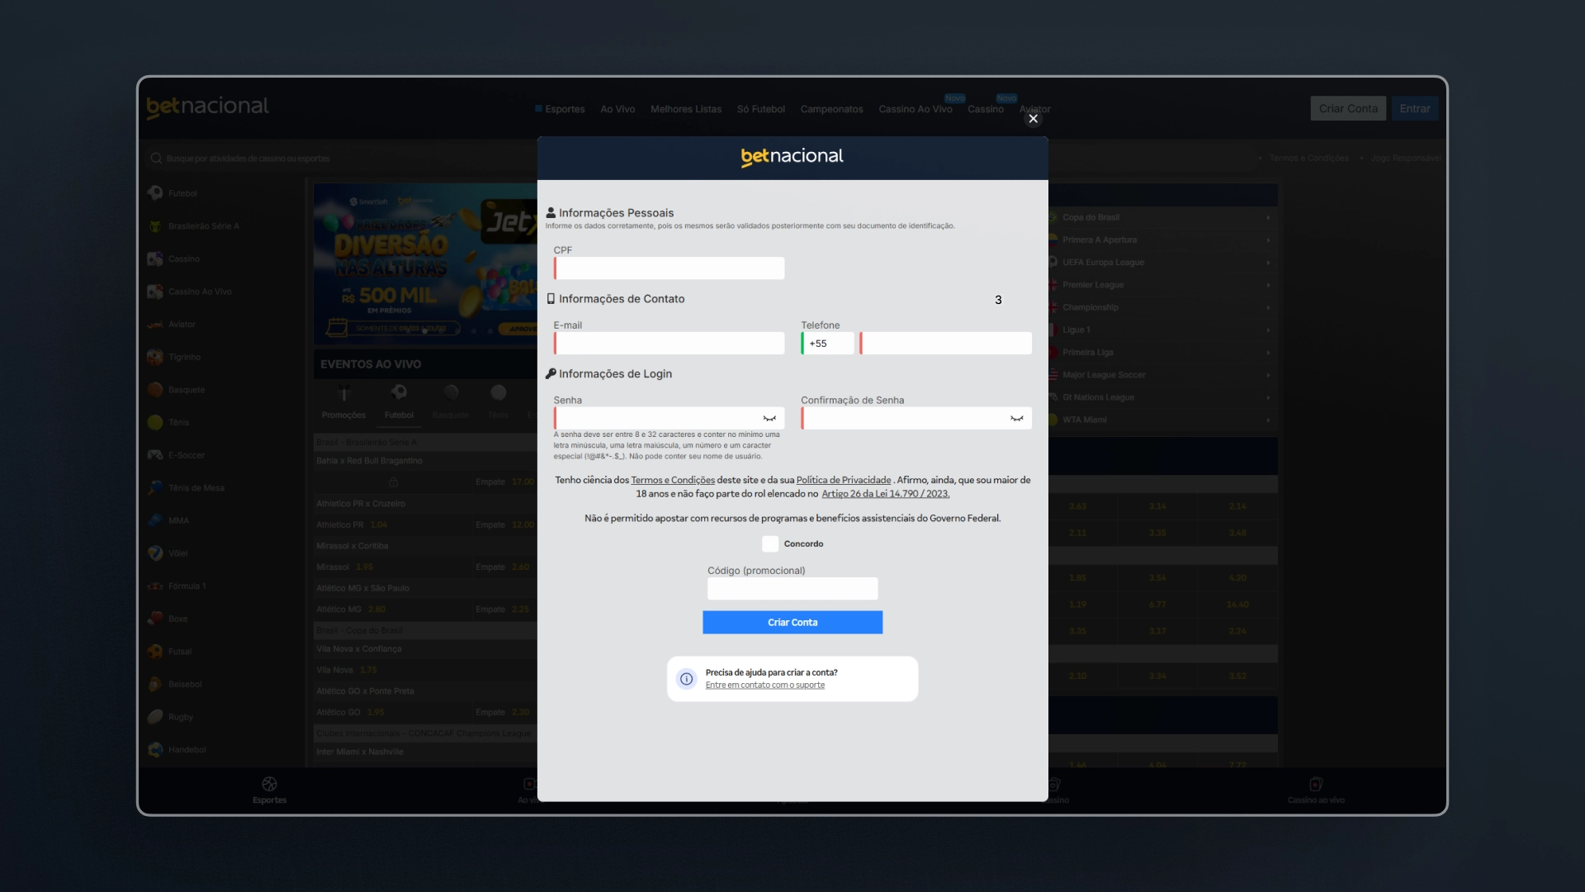The width and height of the screenshot is (1585, 892).
Task: Select Futebol icon in left sidebar
Action: pos(155,193)
